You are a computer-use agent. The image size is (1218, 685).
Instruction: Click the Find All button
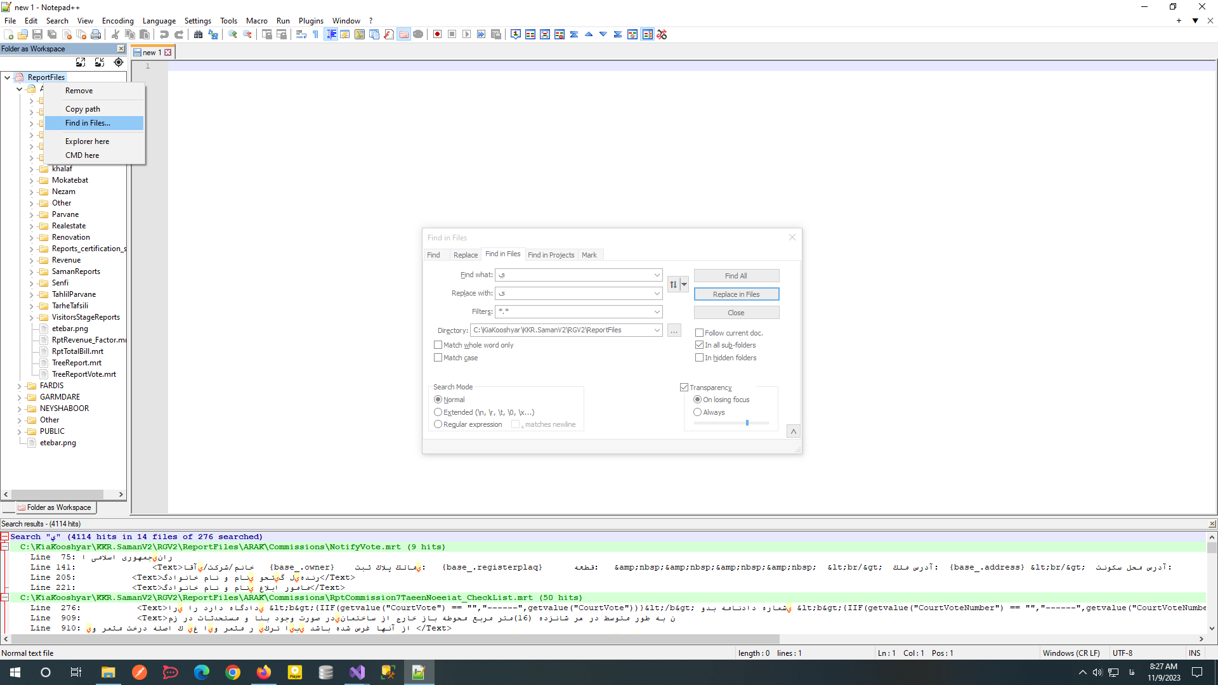tap(736, 276)
